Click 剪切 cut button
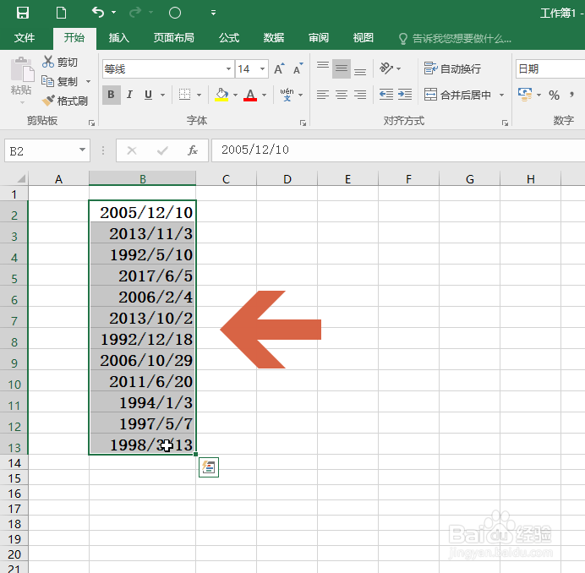 pyautogui.click(x=60, y=62)
